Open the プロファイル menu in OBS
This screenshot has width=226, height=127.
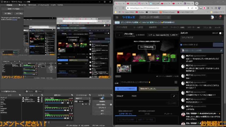tap(32, 5)
